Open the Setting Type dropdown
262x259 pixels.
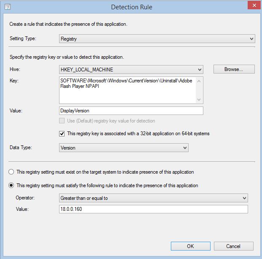157,39
